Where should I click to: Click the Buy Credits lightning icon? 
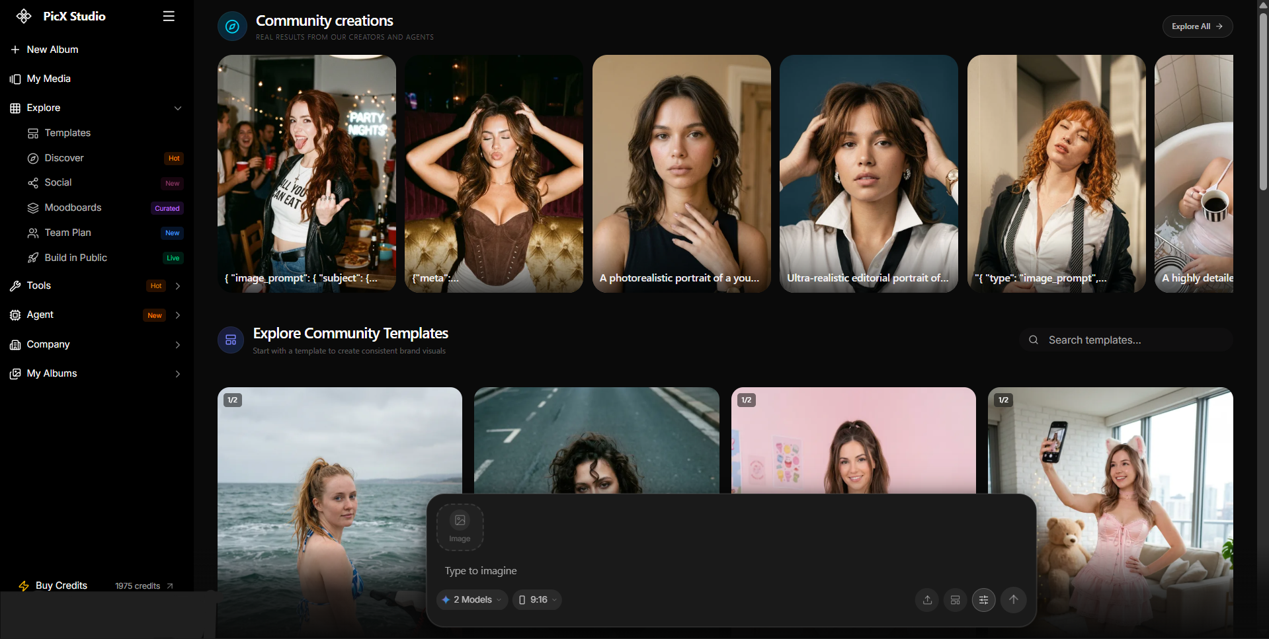click(24, 586)
